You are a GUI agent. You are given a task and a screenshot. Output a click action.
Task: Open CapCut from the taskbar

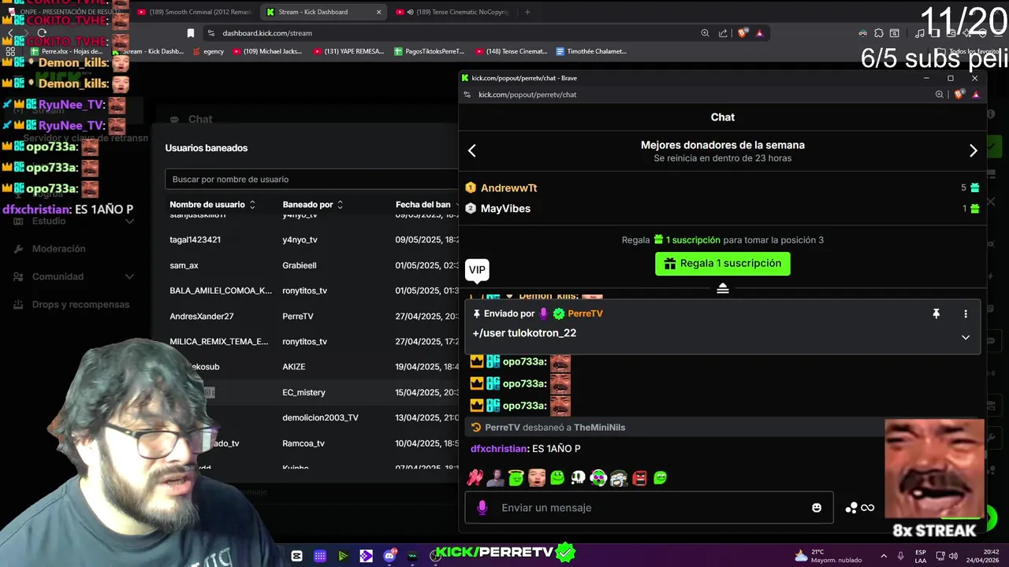(296, 555)
